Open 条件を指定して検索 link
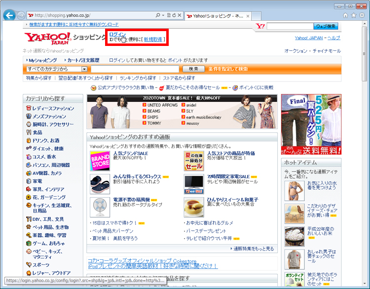 (228, 69)
